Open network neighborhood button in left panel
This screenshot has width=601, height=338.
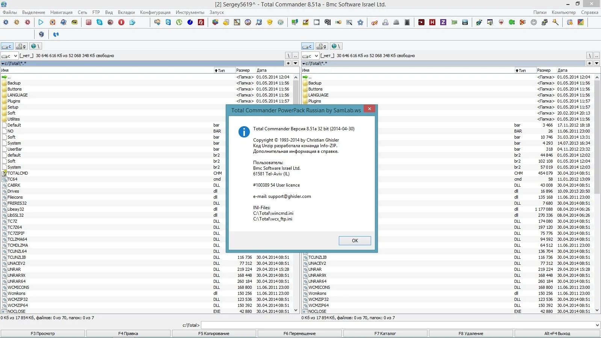point(35,46)
